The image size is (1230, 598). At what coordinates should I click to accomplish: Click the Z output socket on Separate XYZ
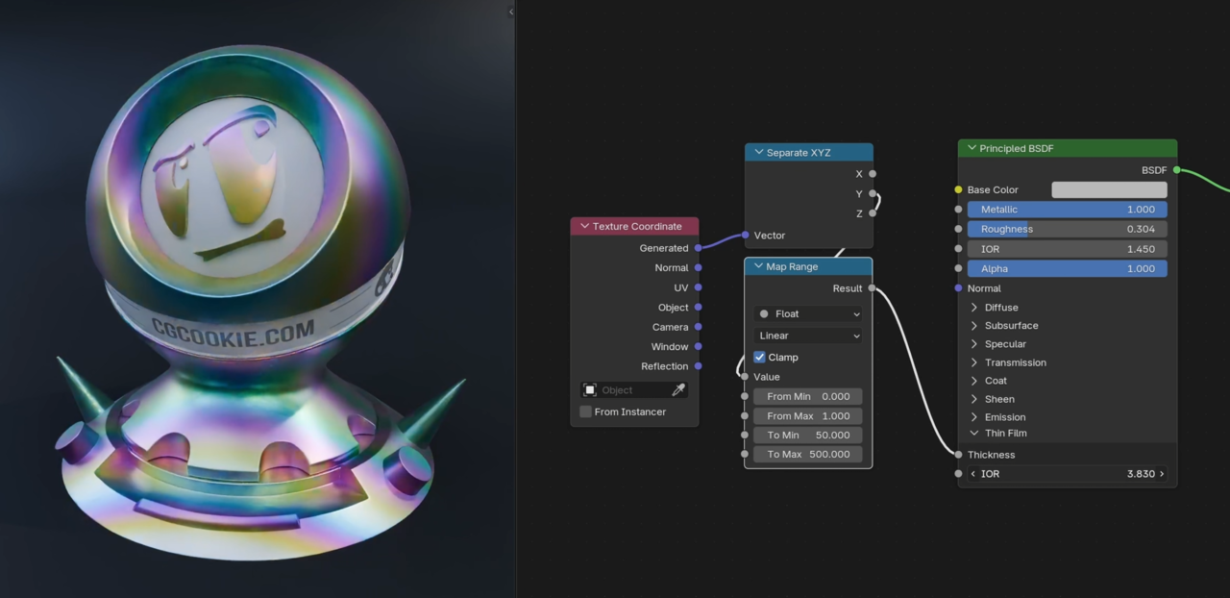(x=872, y=213)
